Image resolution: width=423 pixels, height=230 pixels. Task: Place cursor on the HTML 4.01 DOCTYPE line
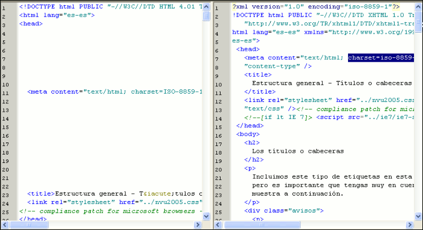111,7
